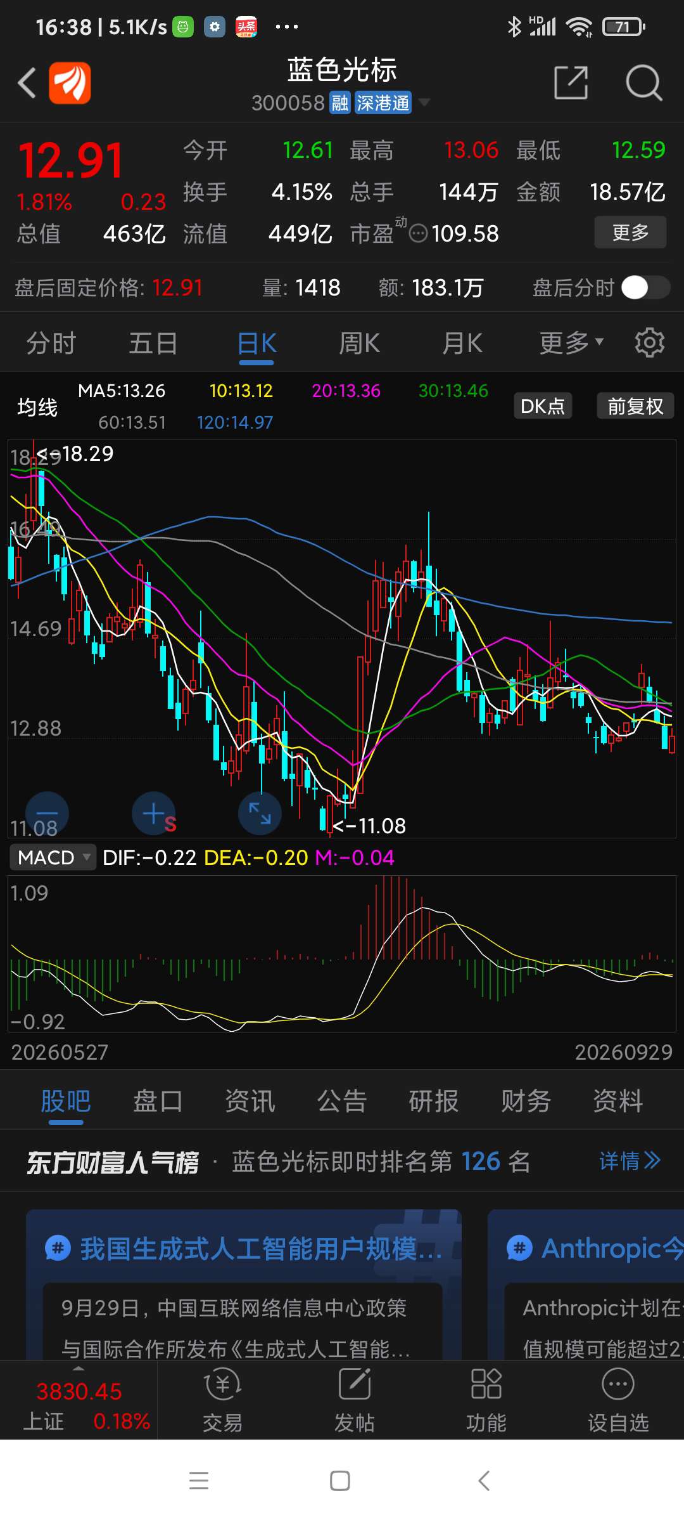Viewport: 684px width, 1522px height.
Task: Toggle the DK点 indicator
Action: pos(543,406)
